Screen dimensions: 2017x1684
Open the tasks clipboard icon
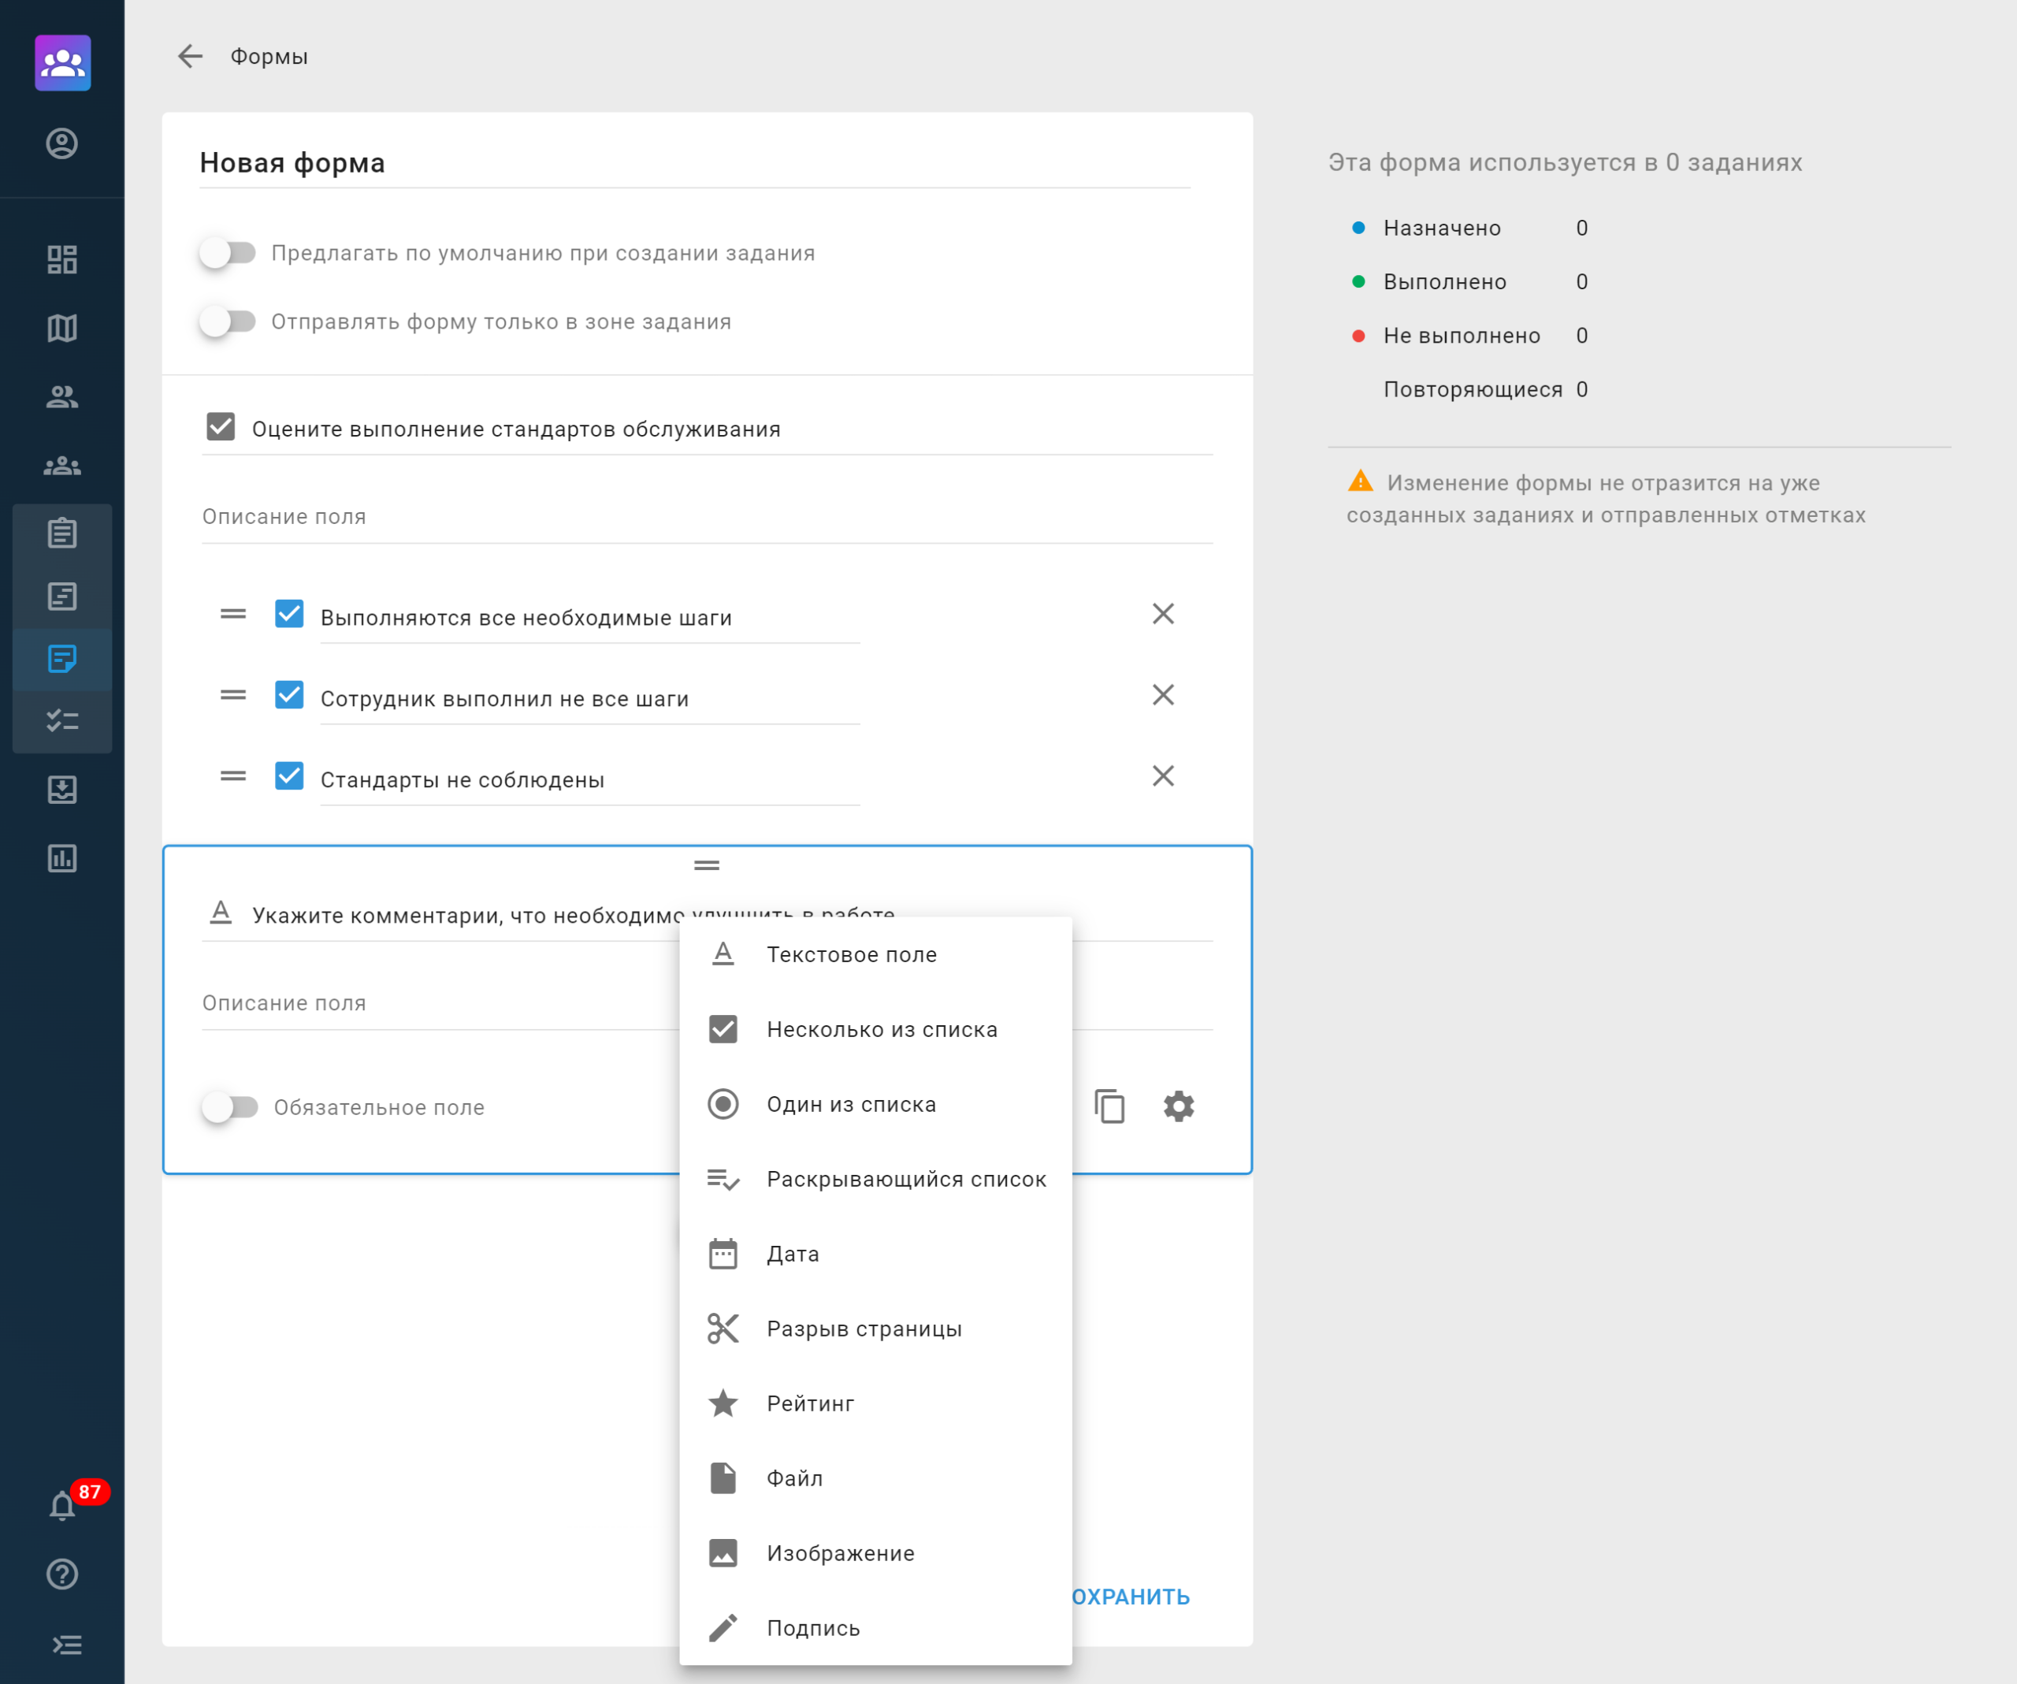click(x=62, y=533)
